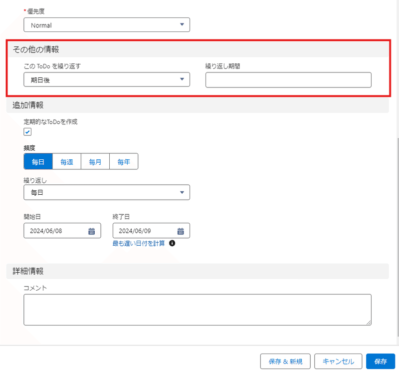Open the 繰り返し 毎日 dropdown
The width and height of the screenshot is (399, 371).
click(x=107, y=192)
